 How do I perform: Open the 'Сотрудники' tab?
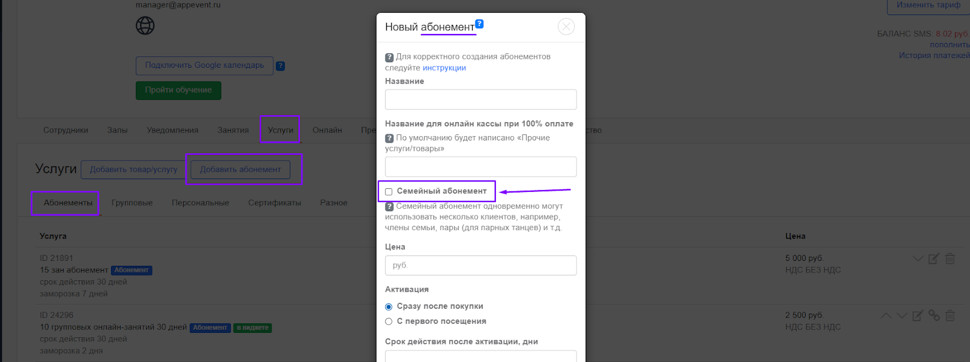65,130
